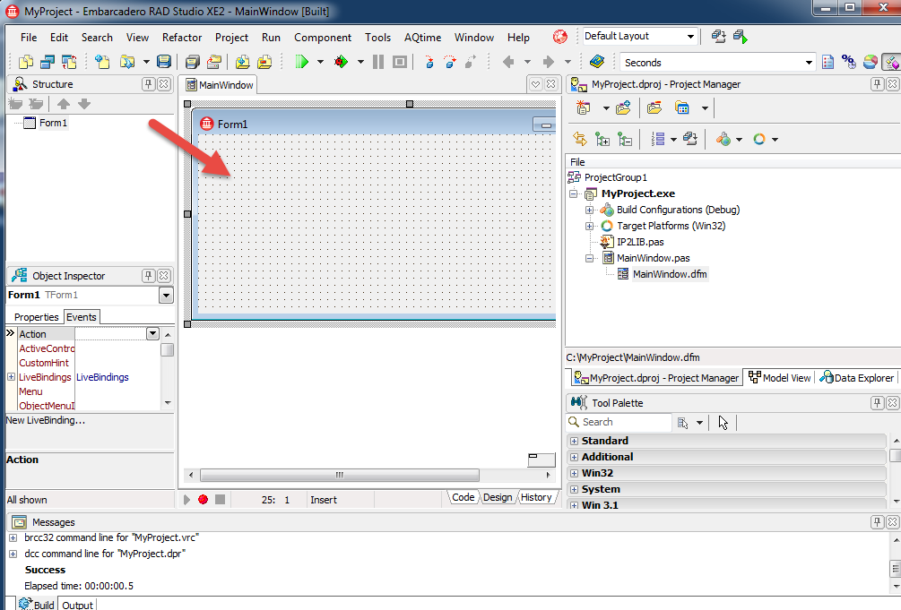Click Collapse All icon in Project Manager
Image resolution: width=901 pixels, height=610 pixels.
(625, 139)
